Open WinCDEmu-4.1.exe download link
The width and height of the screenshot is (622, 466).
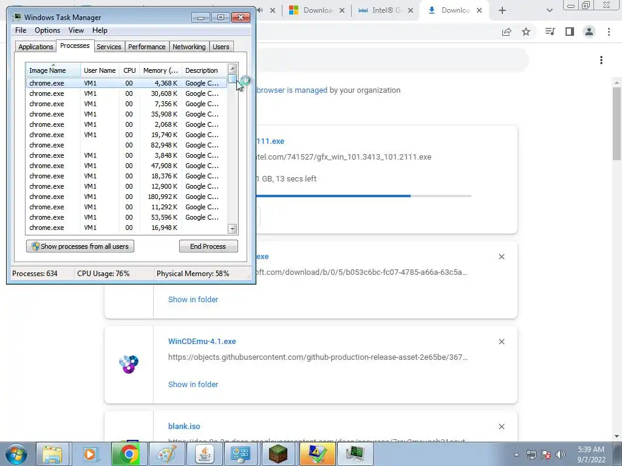[x=202, y=341]
